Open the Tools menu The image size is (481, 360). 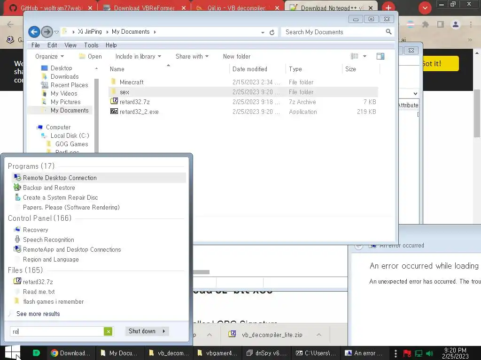coord(91,45)
